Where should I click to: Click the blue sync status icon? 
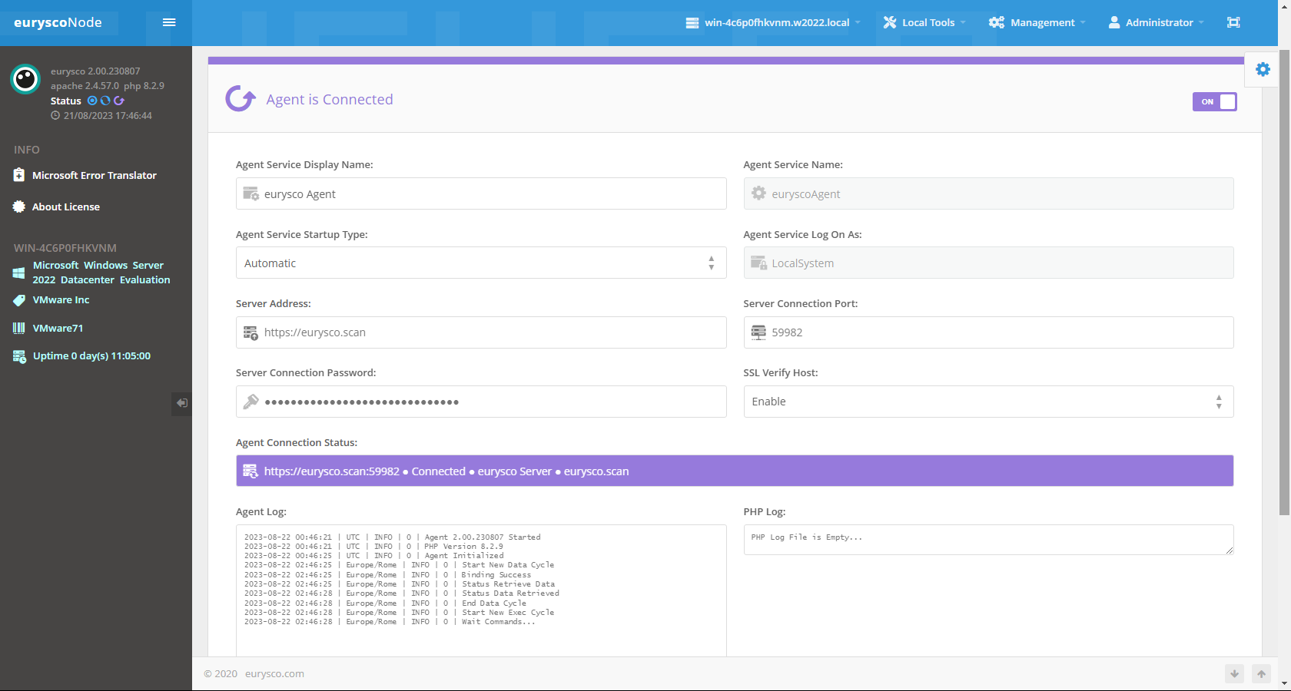click(105, 101)
